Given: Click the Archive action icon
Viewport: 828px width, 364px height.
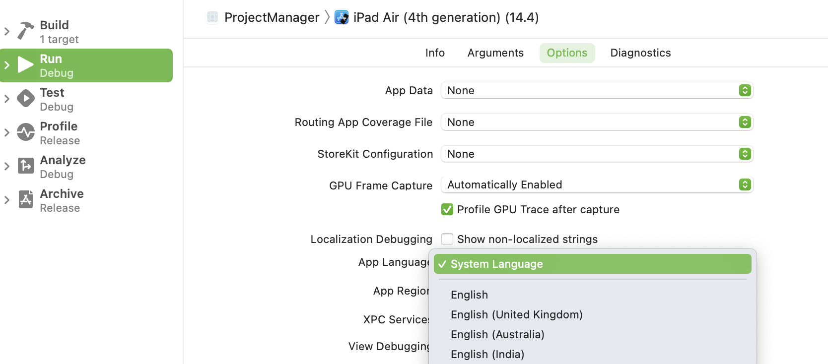Looking at the screenshot, I should (x=25, y=199).
